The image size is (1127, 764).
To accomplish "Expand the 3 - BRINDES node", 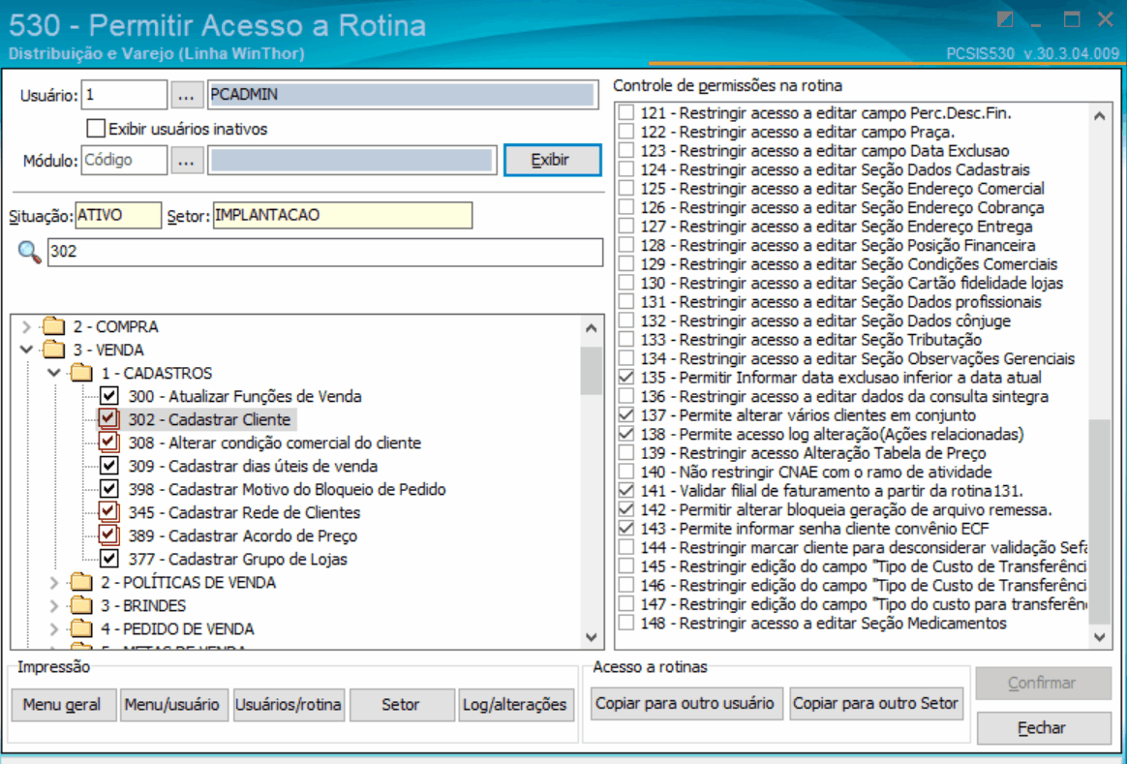I will (54, 606).
